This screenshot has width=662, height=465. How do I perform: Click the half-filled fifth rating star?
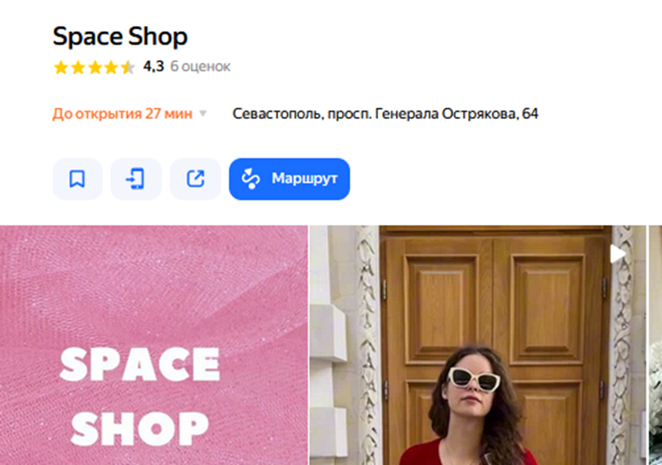[127, 67]
